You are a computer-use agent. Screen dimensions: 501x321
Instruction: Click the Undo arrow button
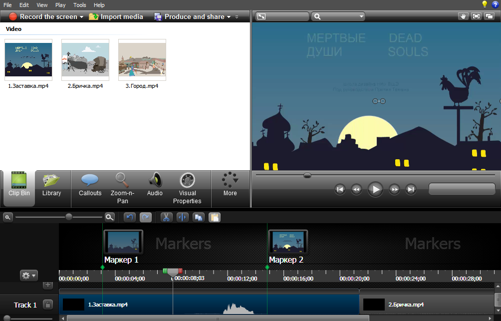coord(129,217)
